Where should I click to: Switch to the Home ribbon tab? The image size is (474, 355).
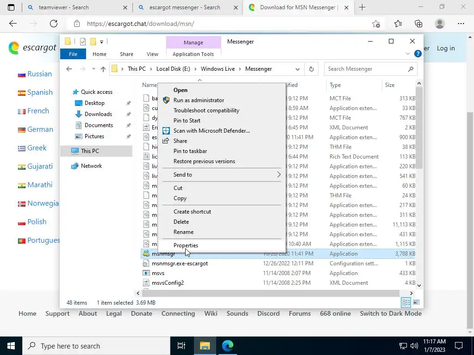pos(100,54)
